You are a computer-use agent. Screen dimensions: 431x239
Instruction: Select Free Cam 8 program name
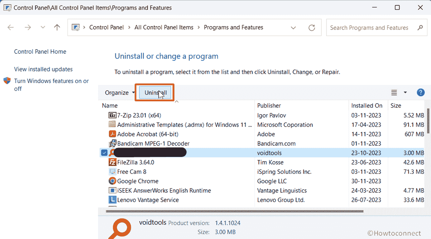tap(132, 171)
